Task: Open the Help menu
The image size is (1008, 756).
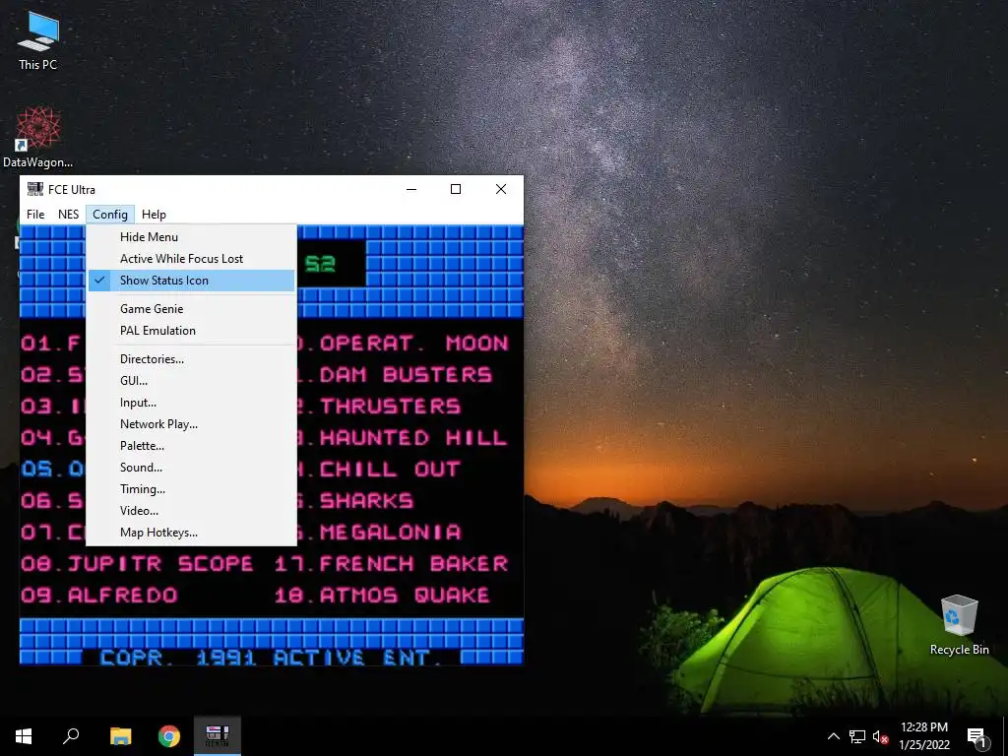Action: click(154, 214)
